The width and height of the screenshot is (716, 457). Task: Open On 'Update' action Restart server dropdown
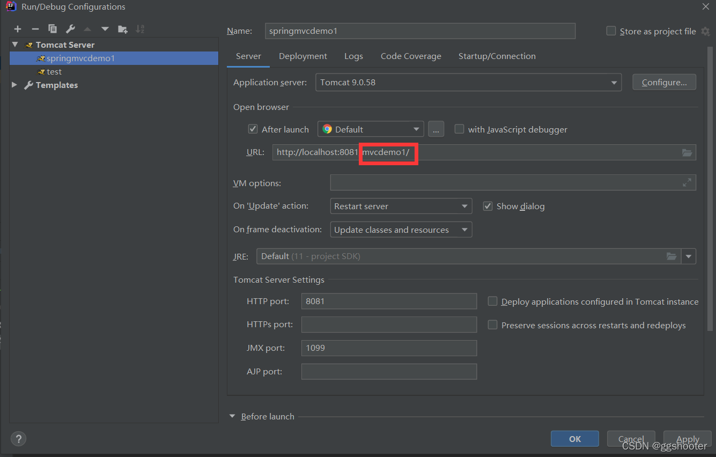click(401, 206)
